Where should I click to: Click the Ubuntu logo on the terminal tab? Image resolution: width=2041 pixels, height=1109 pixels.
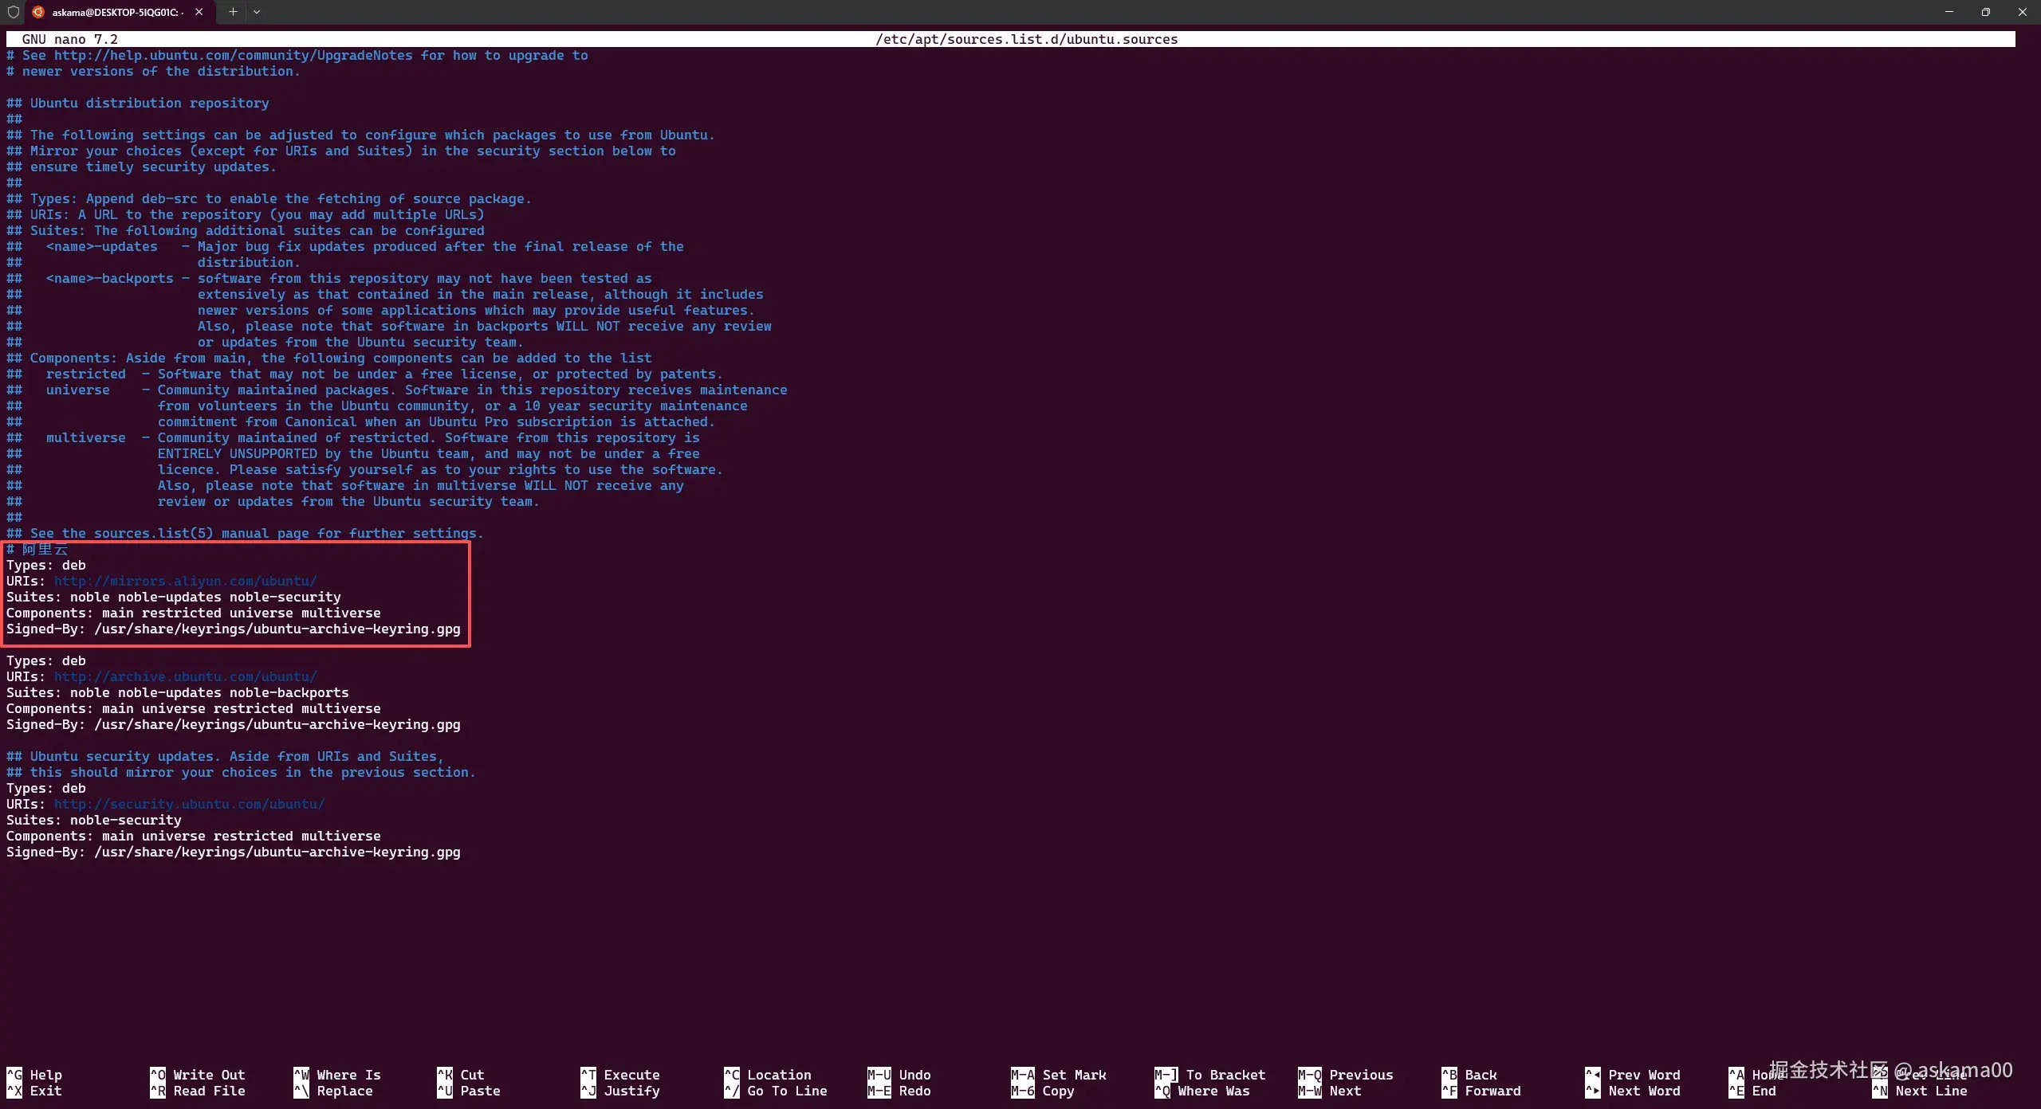[x=37, y=12]
